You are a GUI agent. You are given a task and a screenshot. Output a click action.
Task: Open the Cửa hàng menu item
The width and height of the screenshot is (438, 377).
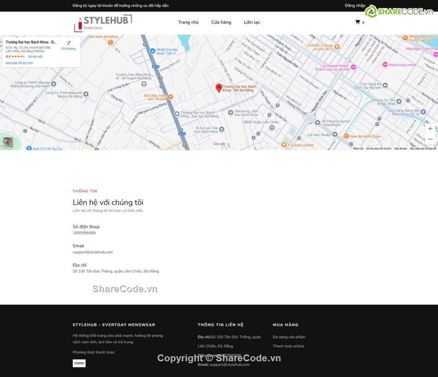tap(221, 22)
